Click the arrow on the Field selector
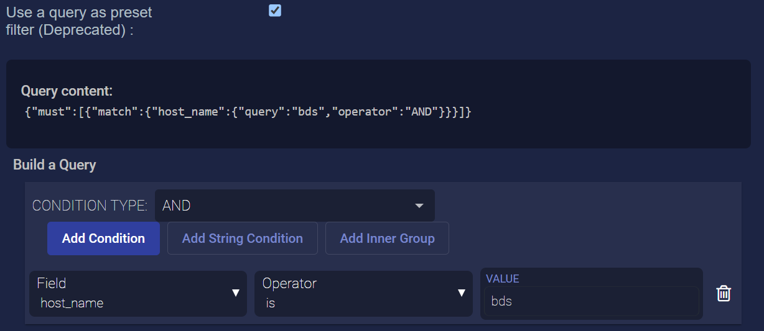Screen dimensions: 764x331 tap(236, 293)
